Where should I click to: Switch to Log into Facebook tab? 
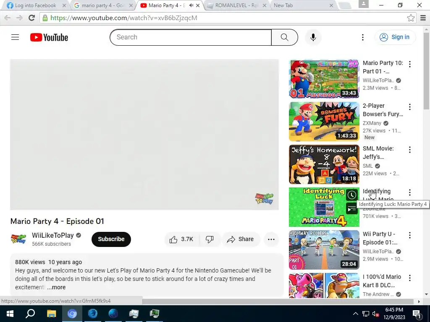[35, 5]
